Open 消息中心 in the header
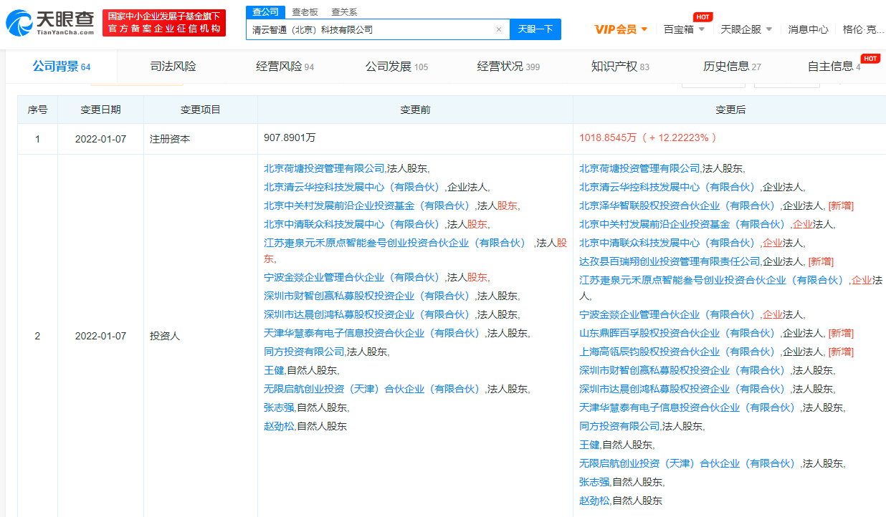 tap(808, 29)
